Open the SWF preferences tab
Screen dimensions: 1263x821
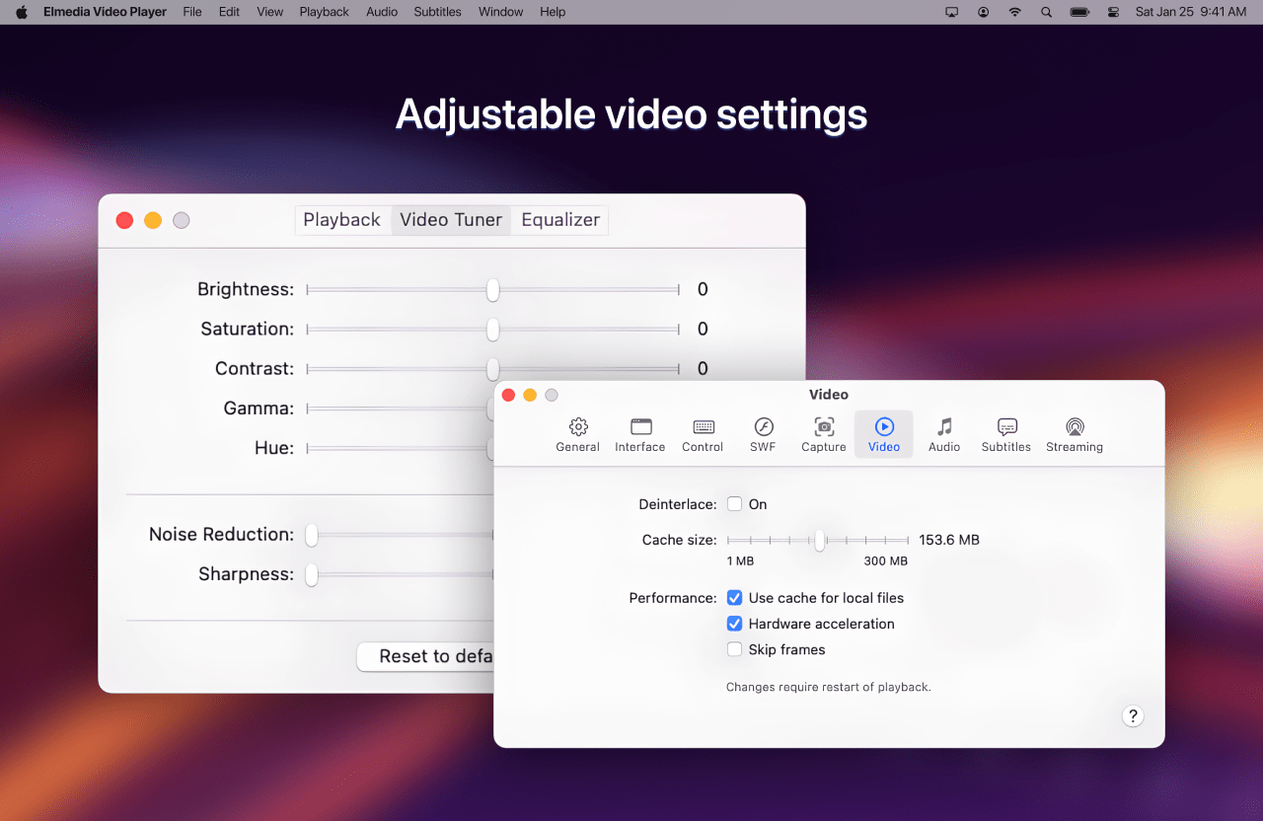pos(763,434)
